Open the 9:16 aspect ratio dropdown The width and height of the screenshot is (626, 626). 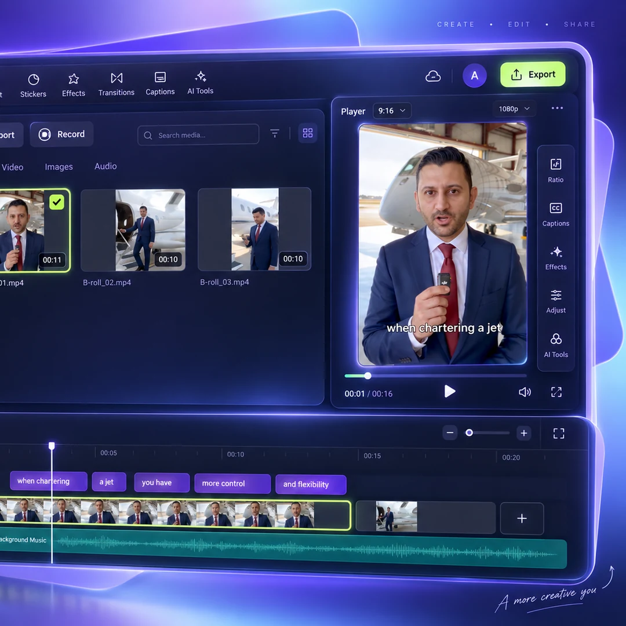[392, 111]
